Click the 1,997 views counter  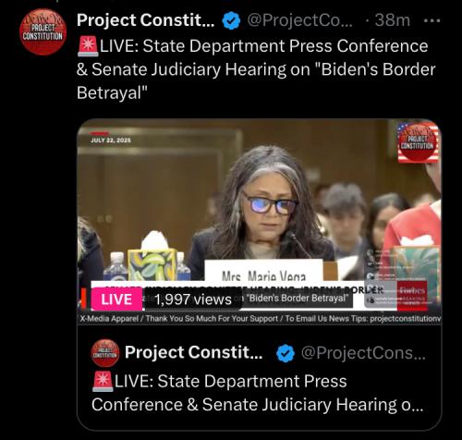pyautogui.click(x=193, y=299)
